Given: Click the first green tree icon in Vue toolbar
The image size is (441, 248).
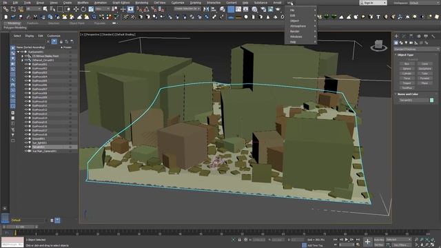Looking at the screenshot, I should pos(326,17).
